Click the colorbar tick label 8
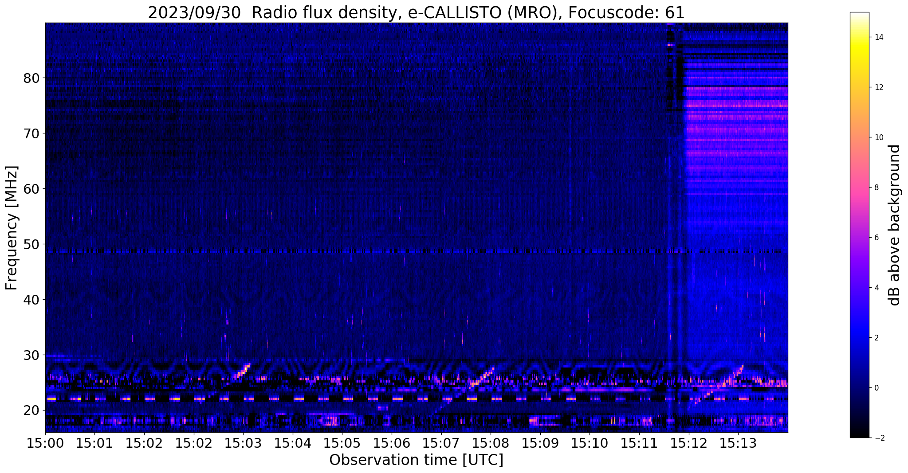908x473 pixels. pyautogui.click(x=877, y=188)
